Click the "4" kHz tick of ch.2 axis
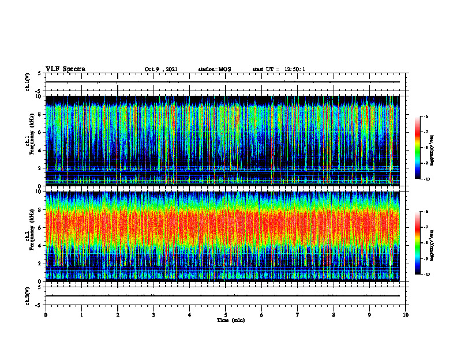Screen dimensions: 457x353 tap(40, 246)
